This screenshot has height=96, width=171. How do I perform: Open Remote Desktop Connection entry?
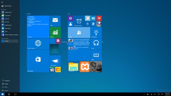[10, 35]
